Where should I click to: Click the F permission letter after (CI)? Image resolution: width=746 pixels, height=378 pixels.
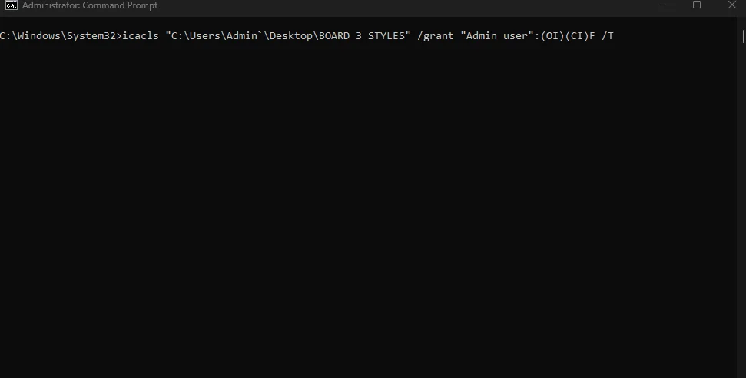pyautogui.click(x=592, y=36)
